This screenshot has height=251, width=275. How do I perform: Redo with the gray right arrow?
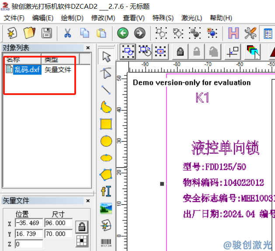(139, 33)
